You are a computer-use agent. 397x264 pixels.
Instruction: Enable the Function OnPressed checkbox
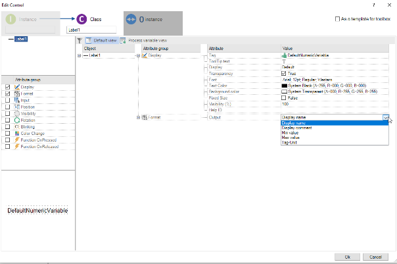click(x=8, y=140)
